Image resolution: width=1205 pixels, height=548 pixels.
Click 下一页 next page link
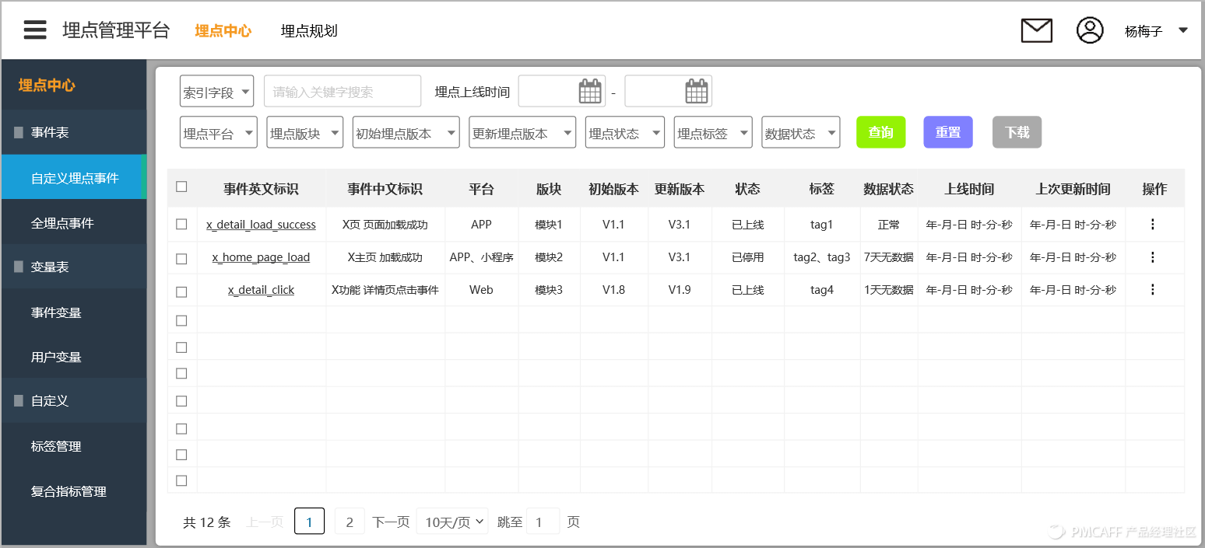coord(391,522)
